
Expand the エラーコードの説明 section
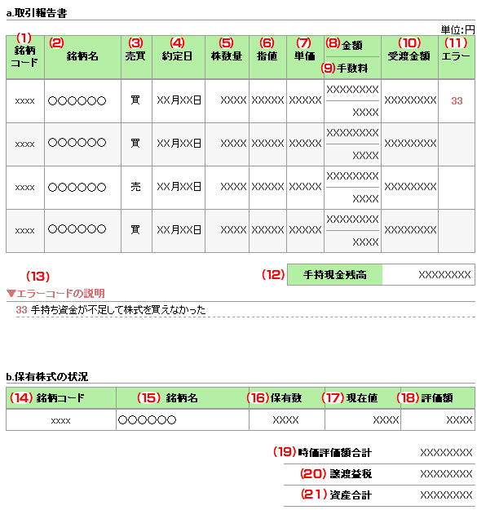55,294
